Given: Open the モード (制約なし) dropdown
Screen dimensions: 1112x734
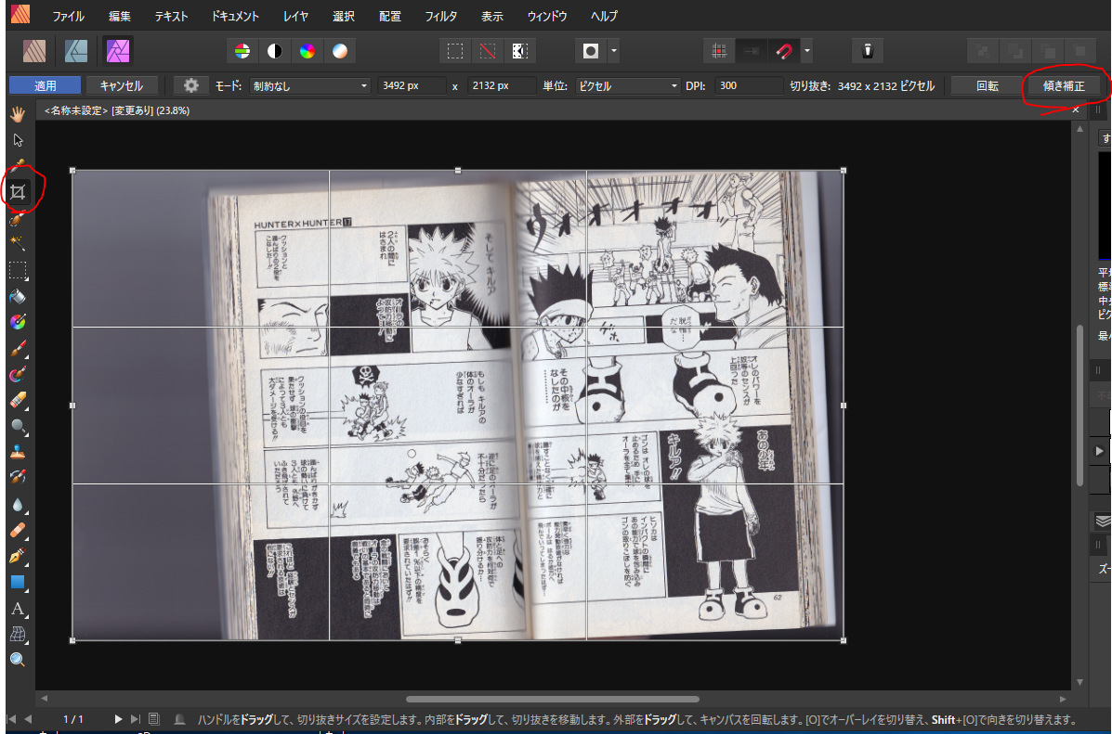Looking at the screenshot, I should (x=309, y=85).
